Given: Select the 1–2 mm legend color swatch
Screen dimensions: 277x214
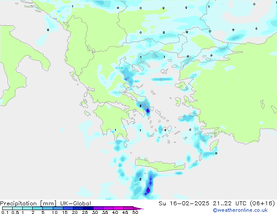Looking at the screenshot, I should pyautogui.click(x=28, y=208).
